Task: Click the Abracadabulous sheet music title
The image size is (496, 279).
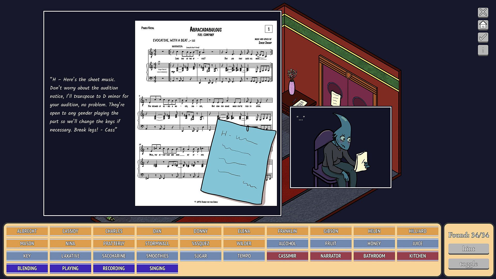Action: point(206,29)
